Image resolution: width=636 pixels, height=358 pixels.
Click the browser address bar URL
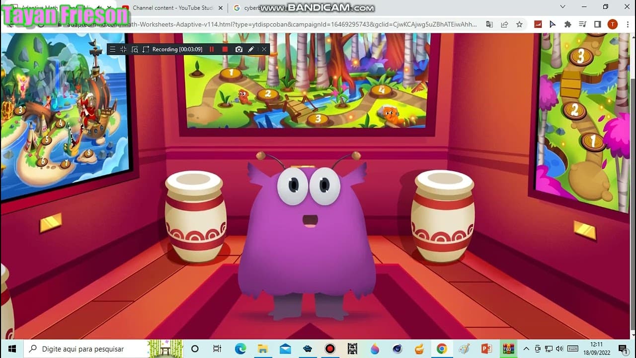click(x=271, y=24)
